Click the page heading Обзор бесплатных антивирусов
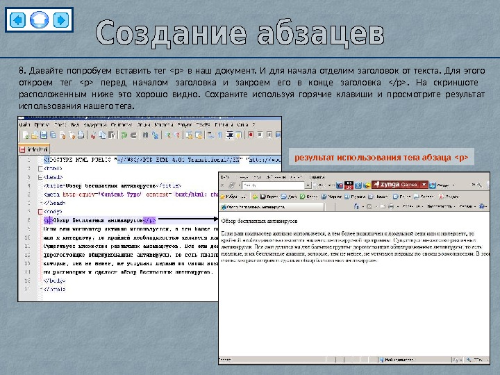 [259, 221]
